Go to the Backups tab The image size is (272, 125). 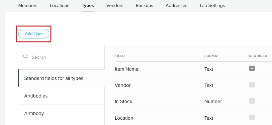(x=144, y=6)
